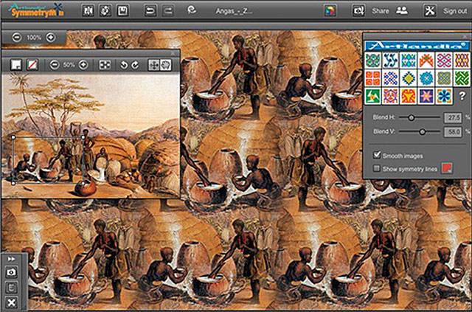Viewport: 472px width, 312px height.
Task: Click the camera snapshot icon
Action: pyautogui.click(x=11, y=272)
